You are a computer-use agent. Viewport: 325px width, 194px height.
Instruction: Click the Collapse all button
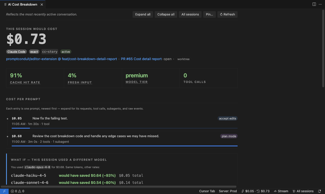point(166,14)
